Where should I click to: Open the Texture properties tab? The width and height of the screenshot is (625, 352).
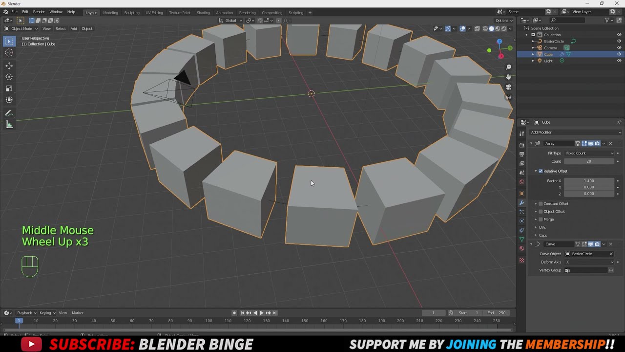tap(521, 260)
